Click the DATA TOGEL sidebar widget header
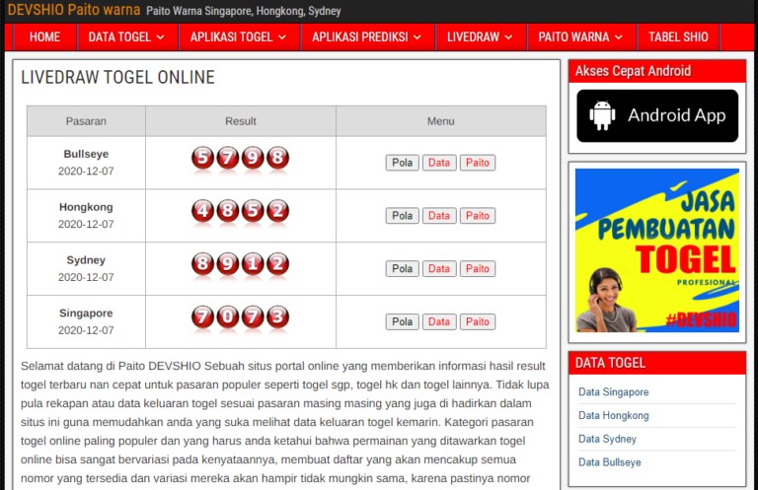The width and height of the screenshot is (758, 490). [657, 363]
